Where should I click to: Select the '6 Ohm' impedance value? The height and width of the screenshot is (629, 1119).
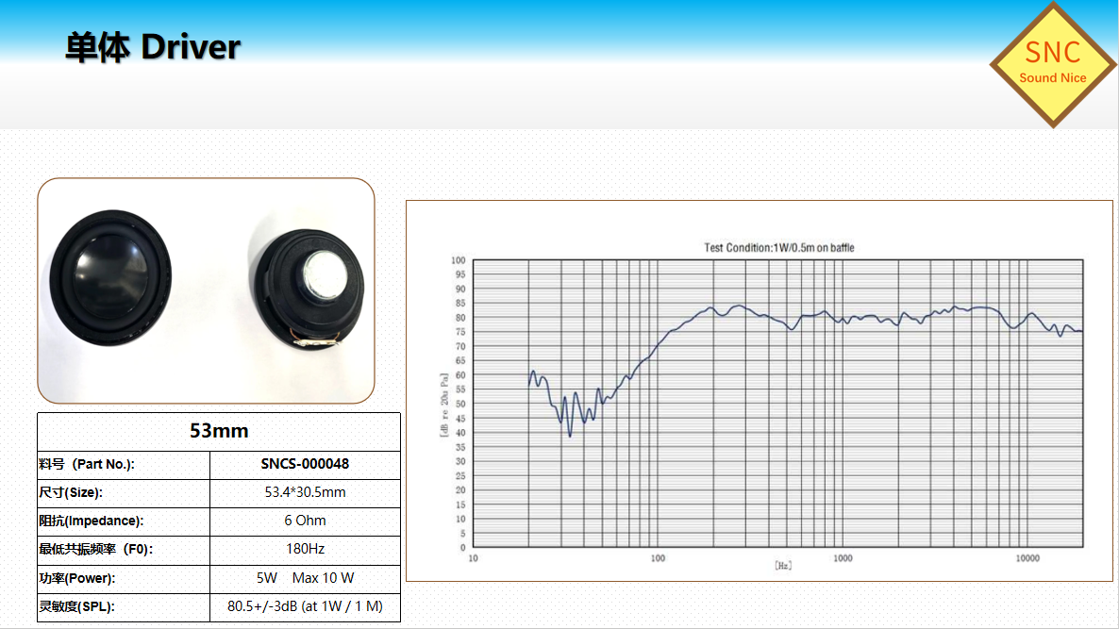tap(305, 521)
